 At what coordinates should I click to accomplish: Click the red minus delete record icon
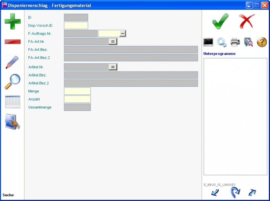tap(12, 41)
